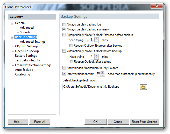Enable Always display backup log

click(64, 24)
